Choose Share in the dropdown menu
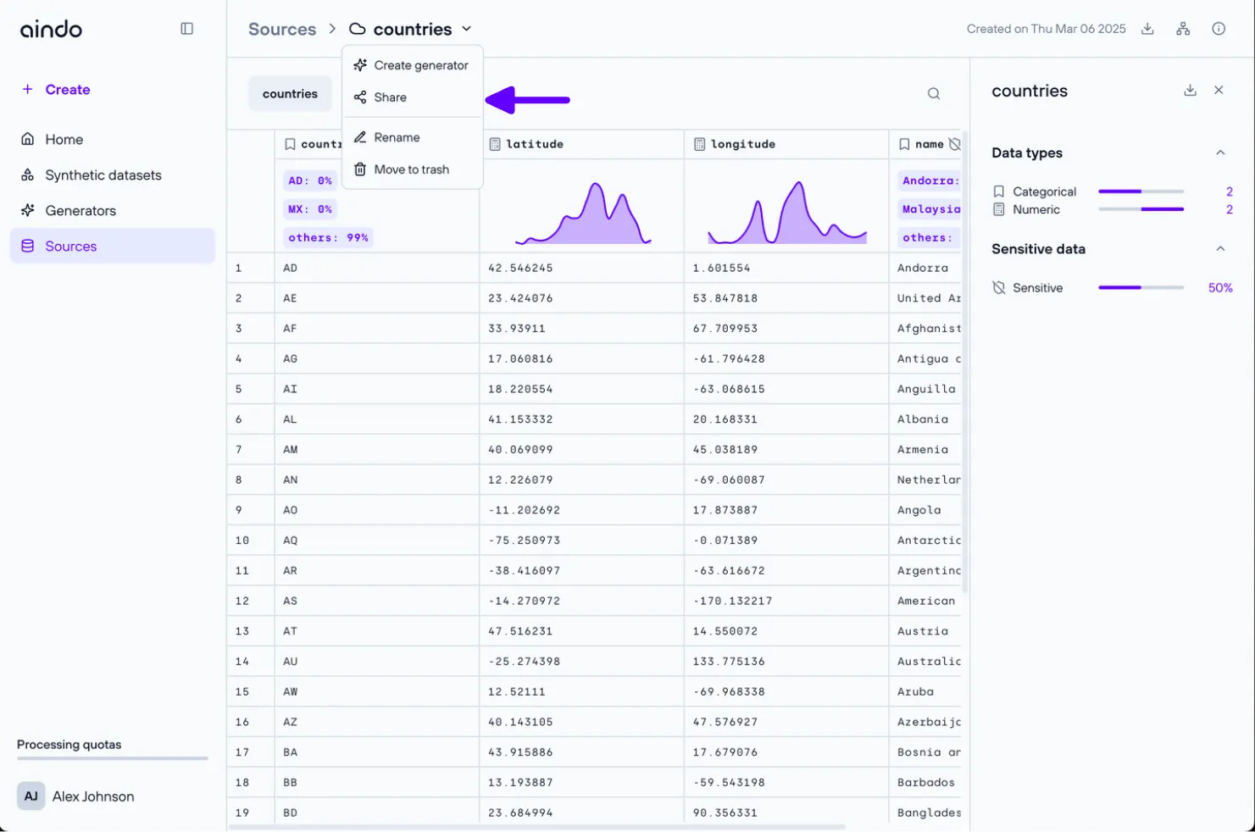The width and height of the screenshot is (1255, 832). pos(390,97)
